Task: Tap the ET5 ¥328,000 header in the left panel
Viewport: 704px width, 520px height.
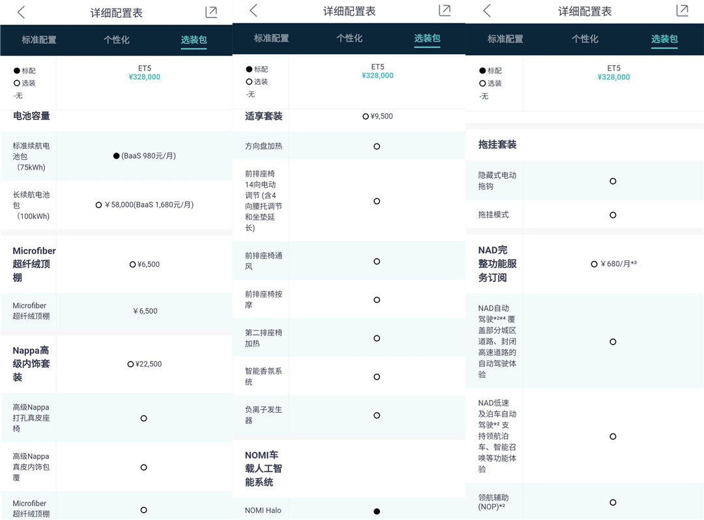Action: coord(144,72)
